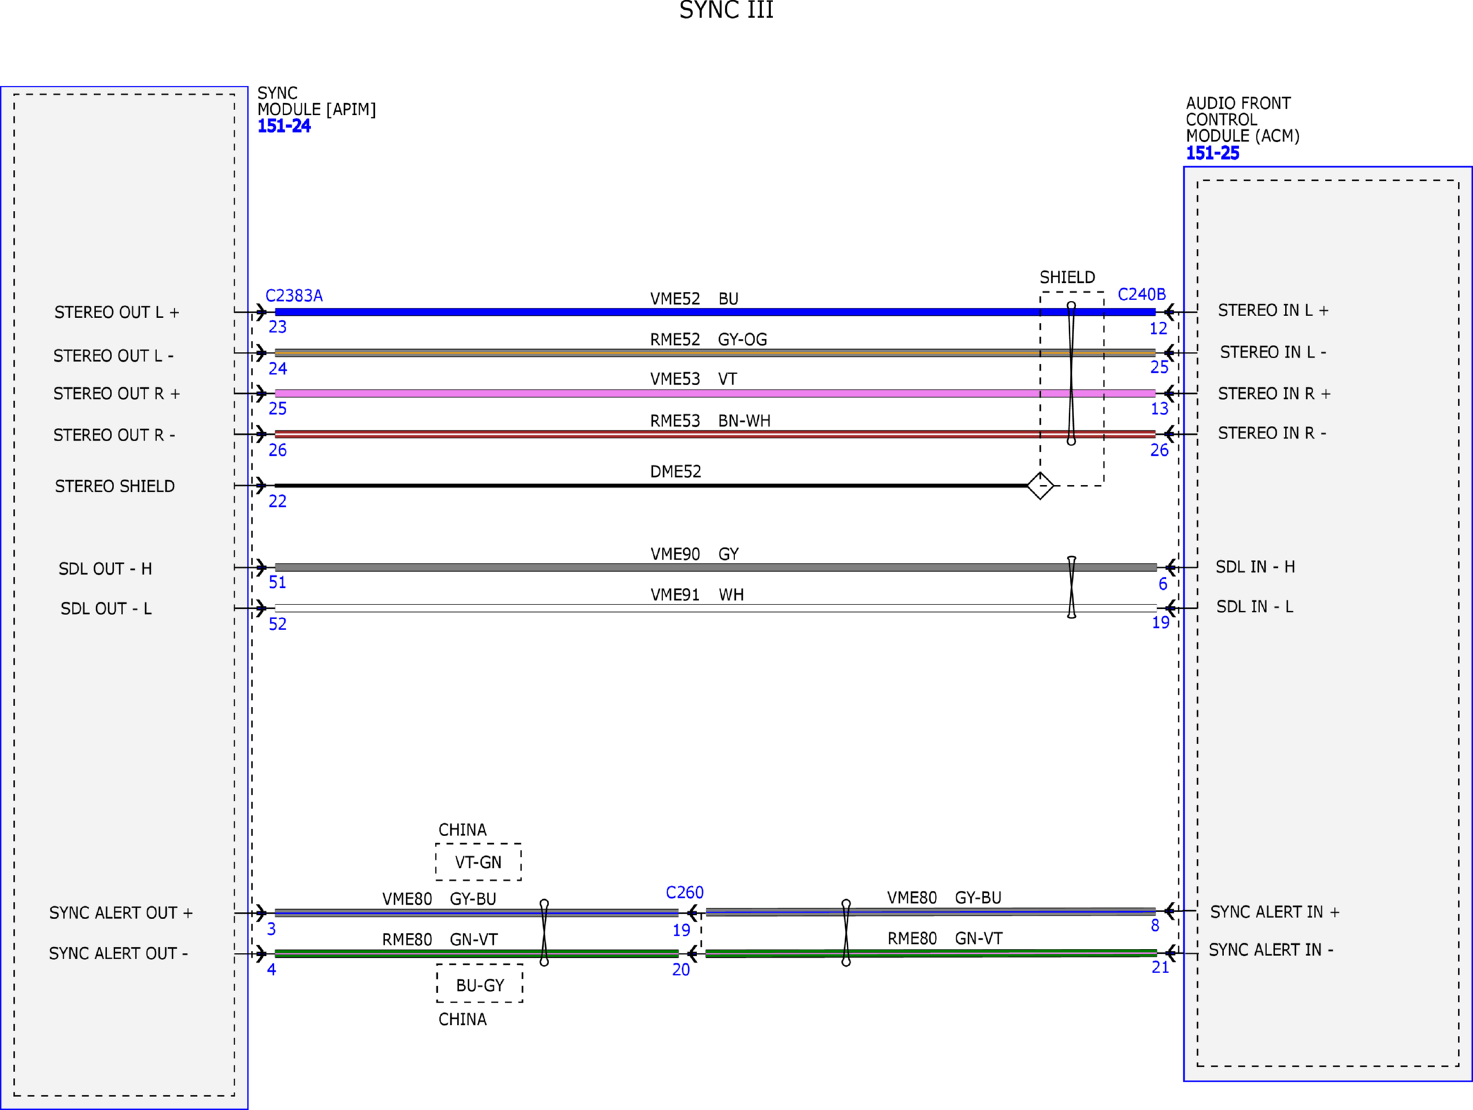Click the DME52 wire label
The height and width of the screenshot is (1110, 1473).
(x=676, y=472)
